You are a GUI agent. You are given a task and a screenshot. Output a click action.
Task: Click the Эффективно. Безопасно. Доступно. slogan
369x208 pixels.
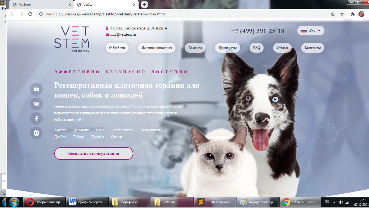[122, 72]
